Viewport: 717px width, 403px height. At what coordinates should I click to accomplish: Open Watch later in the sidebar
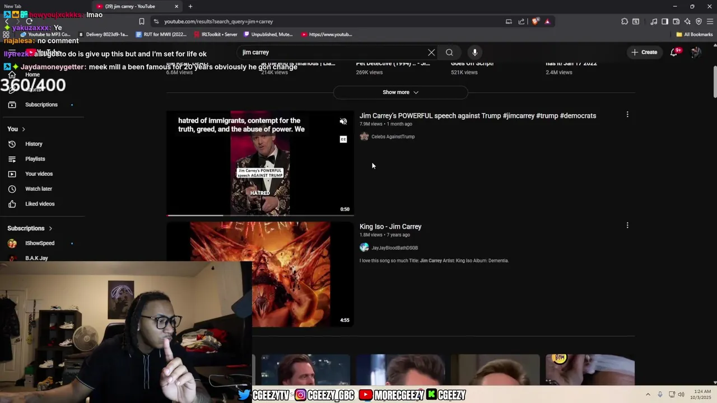point(38,189)
